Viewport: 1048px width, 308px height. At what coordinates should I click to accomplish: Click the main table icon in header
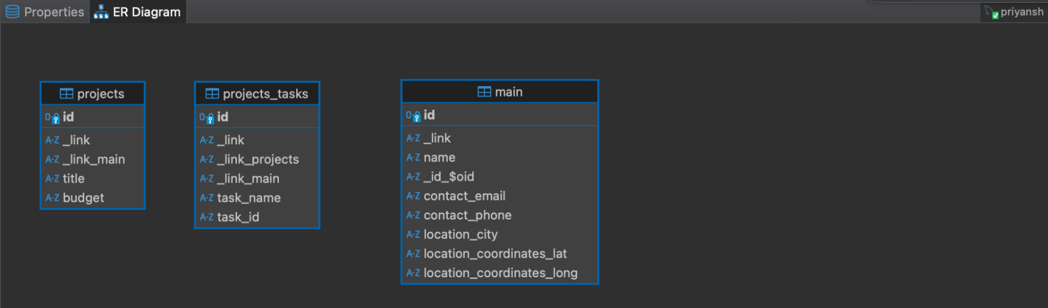[484, 92]
